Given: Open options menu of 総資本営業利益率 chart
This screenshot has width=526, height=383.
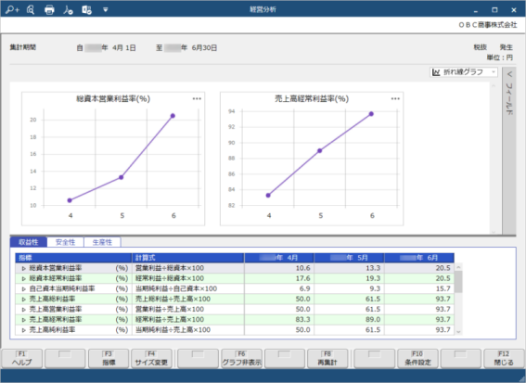Looking at the screenshot, I should coord(197,98).
